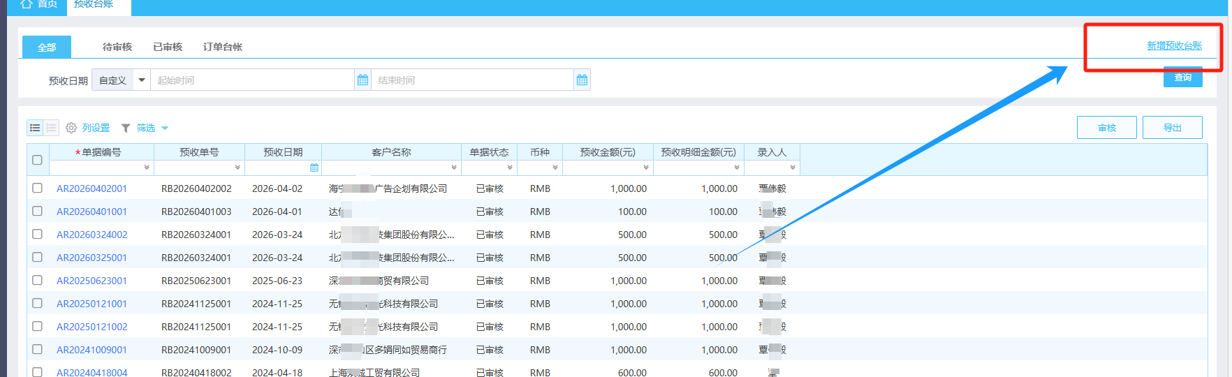Image resolution: width=1232 pixels, height=377 pixels.
Task: Open the 列设置 link
Action: (96, 128)
